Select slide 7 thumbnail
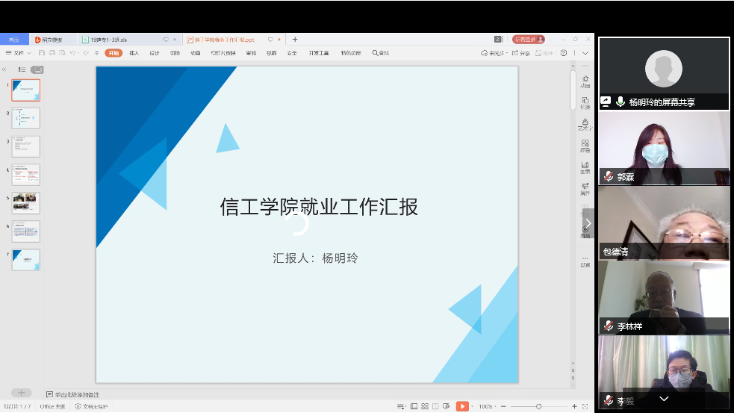 click(x=25, y=259)
